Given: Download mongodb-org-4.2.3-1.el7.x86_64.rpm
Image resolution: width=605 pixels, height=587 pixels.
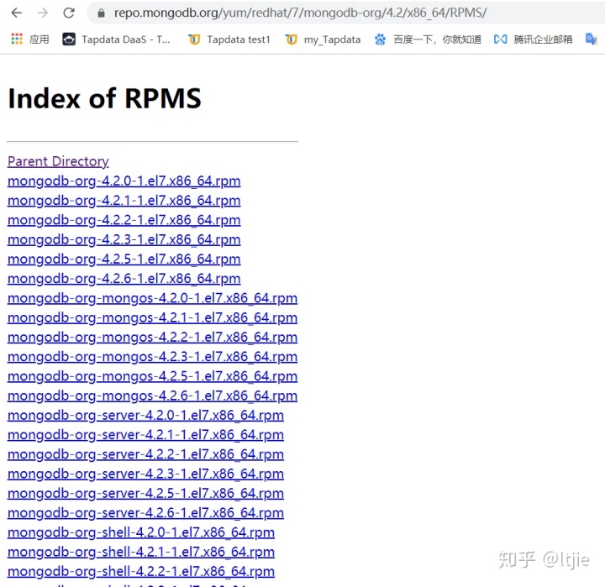Looking at the screenshot, I should click(124, 239).
